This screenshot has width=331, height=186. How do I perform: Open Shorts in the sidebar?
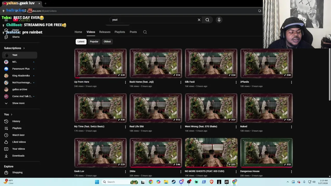20,37
